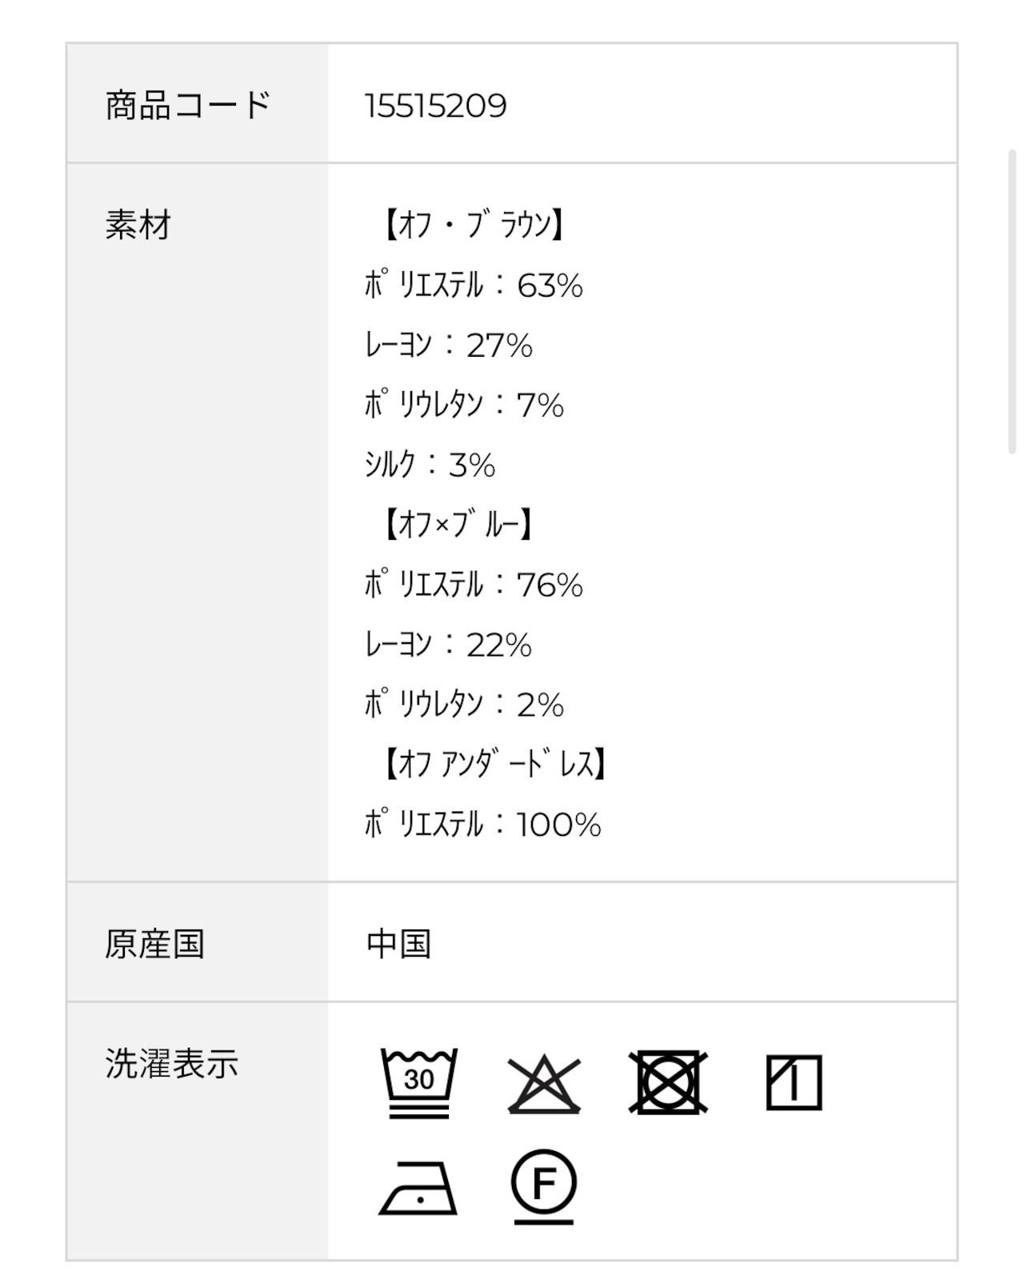This screenshot has width=1024, height=1287.
Task: Click the low-heat iron icon
Action: 418,1188
